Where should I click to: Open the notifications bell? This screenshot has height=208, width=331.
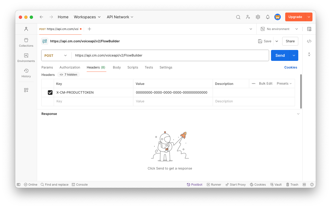(x=267, y=17)
